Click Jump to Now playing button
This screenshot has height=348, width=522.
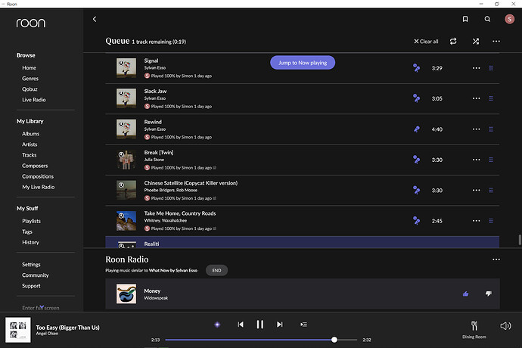303,63
